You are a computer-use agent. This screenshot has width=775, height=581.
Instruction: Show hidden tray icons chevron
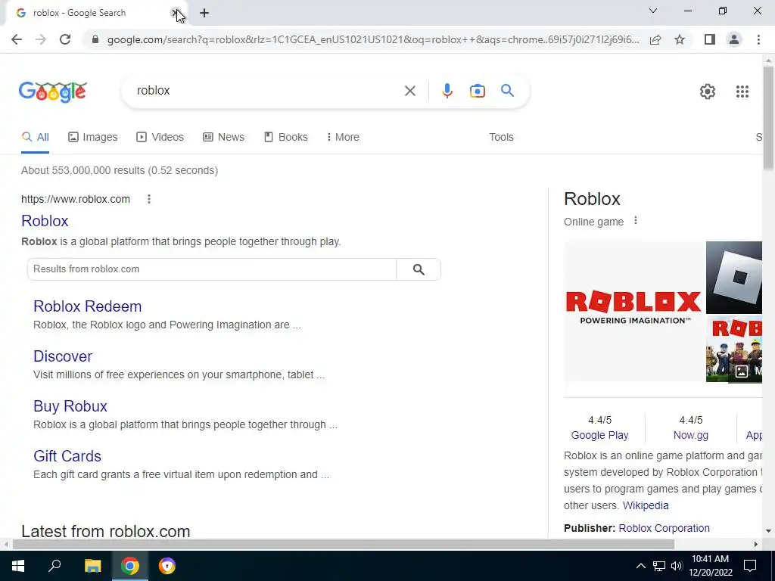pos(640,566)
